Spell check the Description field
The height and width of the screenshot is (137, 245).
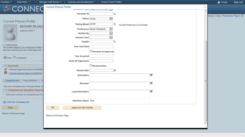151,75
